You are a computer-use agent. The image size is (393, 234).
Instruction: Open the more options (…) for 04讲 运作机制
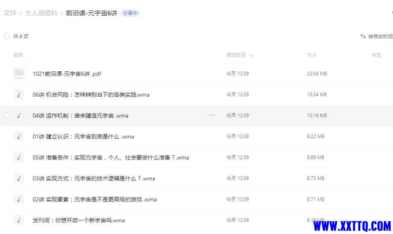(212, 115)
